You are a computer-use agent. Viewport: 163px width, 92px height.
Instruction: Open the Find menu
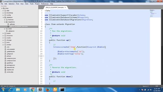tap(18, 4)
